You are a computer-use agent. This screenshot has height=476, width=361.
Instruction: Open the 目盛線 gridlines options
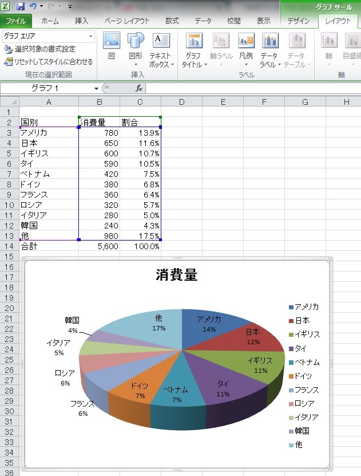click(x=352, y=49)
